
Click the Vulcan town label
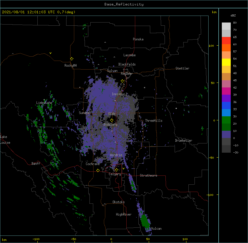tap(156, 229)
